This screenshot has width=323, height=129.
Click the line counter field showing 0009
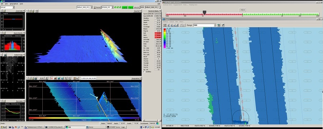pos(142,7)
